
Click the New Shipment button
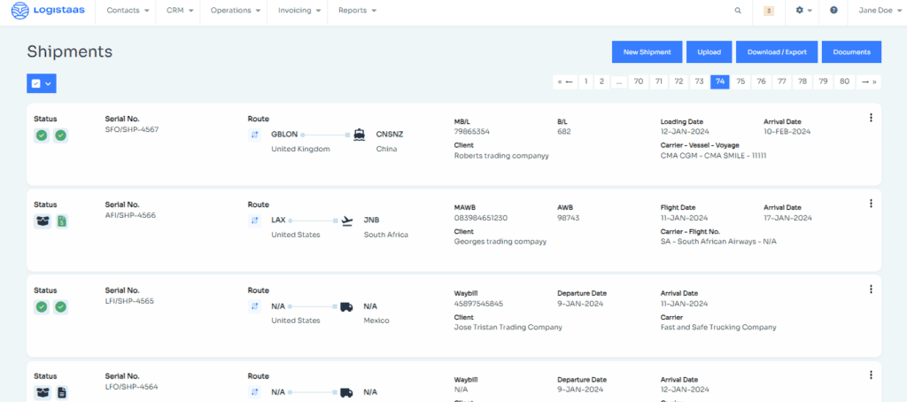tap(647, 52)
